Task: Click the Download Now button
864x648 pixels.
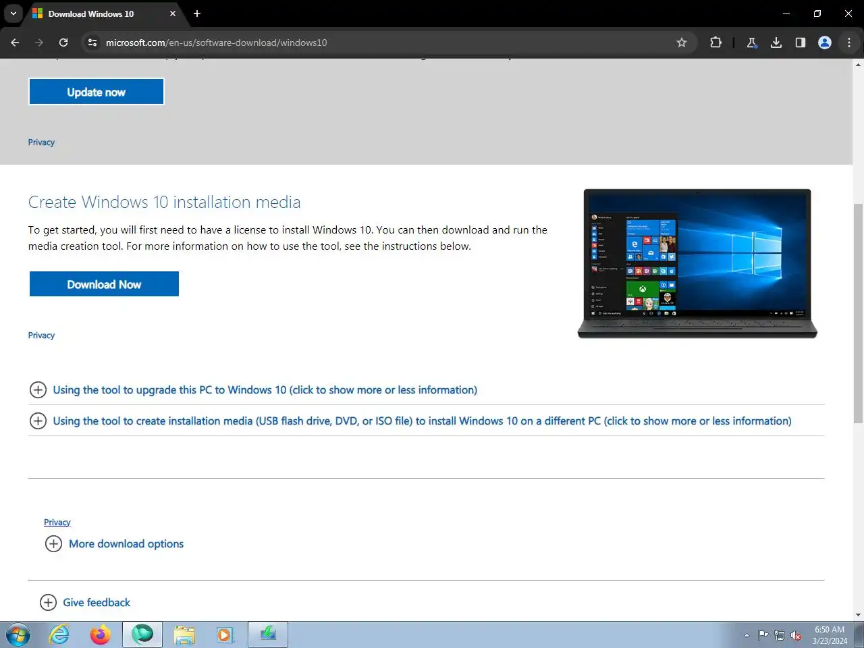Action: 104,284
